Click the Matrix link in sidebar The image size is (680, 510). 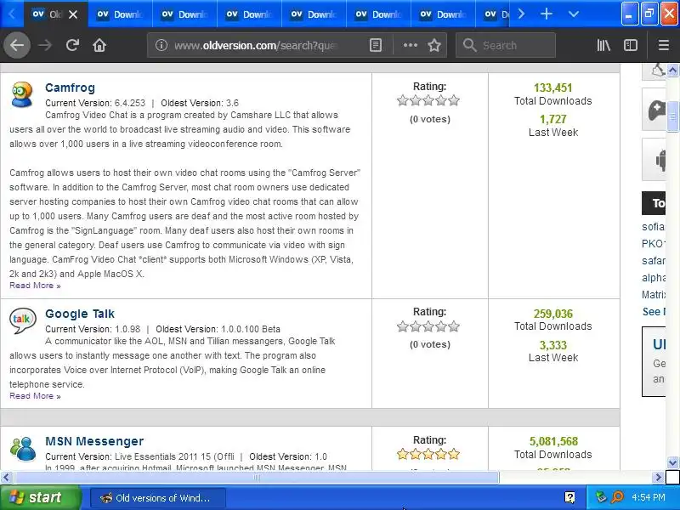(654, 295)
